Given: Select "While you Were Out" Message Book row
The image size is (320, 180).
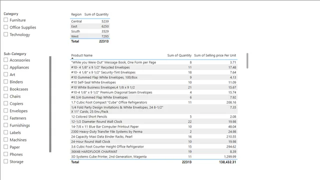Looking at the screenshot, I should click(153, 62).
